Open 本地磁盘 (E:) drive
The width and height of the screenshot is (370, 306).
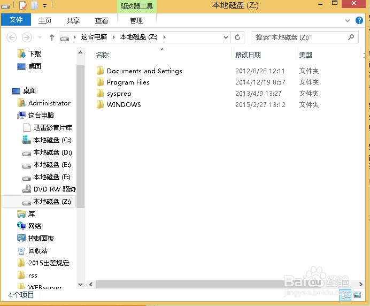(52, 165)
